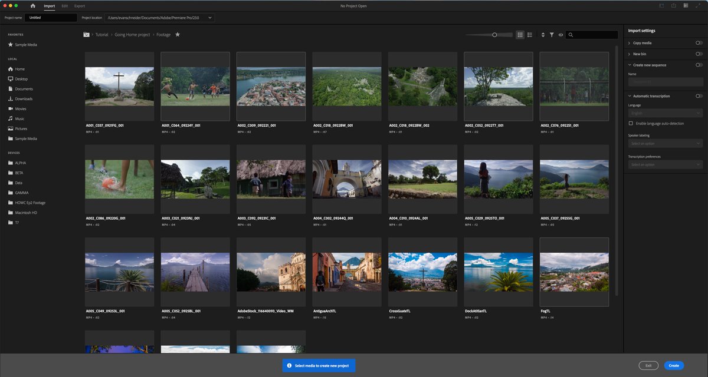Select Sample Media under Favorites

(22, 45)
